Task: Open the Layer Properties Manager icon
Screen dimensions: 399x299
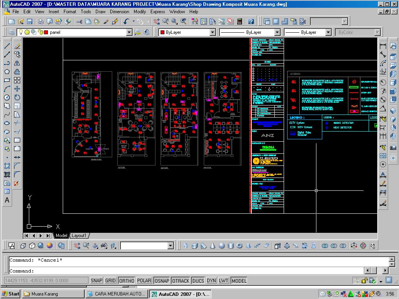Action: click(12, 32)
